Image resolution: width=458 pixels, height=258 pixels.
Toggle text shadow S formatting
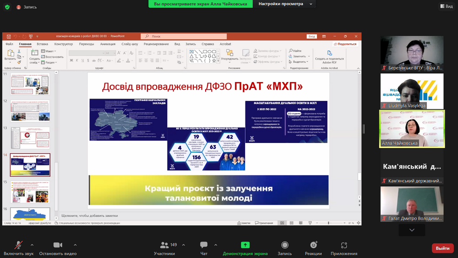[88, 60]
